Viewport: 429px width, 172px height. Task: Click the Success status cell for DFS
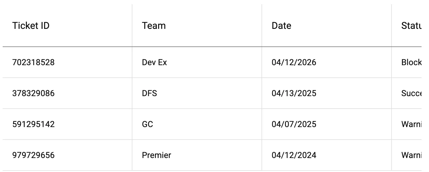411,93
